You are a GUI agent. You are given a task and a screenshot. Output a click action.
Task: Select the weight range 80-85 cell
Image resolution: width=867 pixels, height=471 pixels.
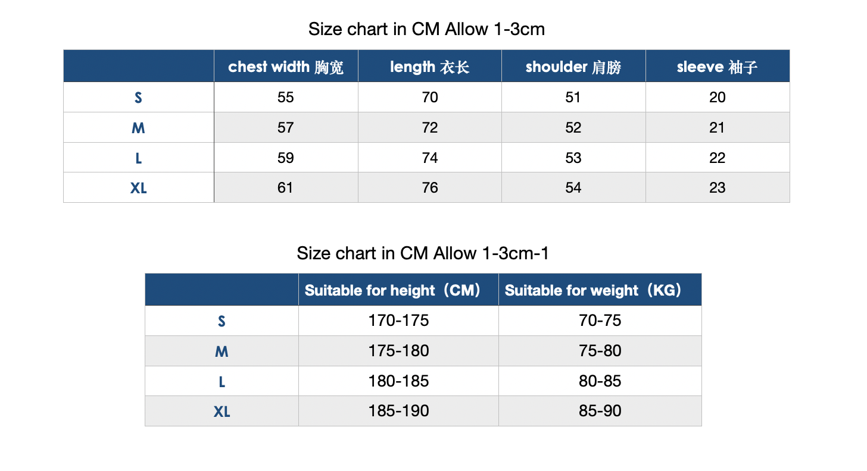(x=600, y=381)
